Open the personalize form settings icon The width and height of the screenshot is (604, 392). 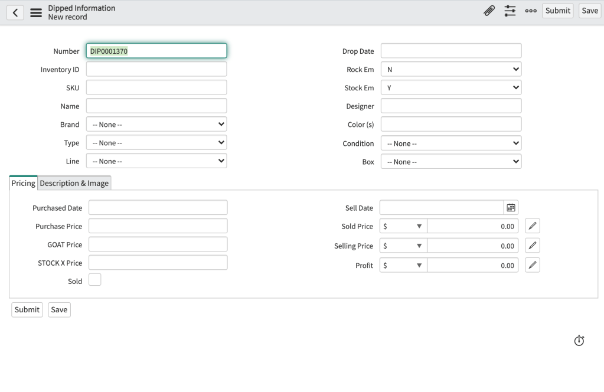(x=510, y=11)
